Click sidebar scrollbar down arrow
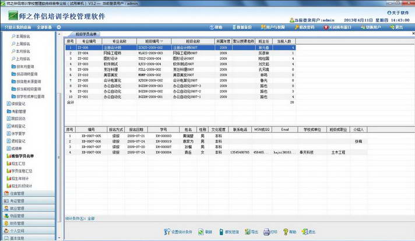 59,238
